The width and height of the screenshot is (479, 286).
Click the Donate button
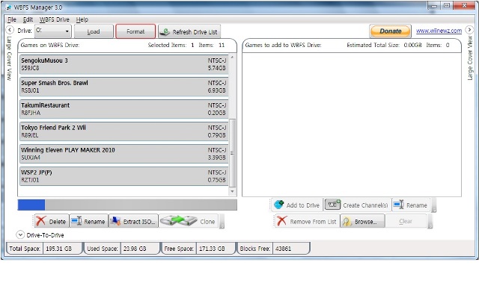(x=390, y=31)
